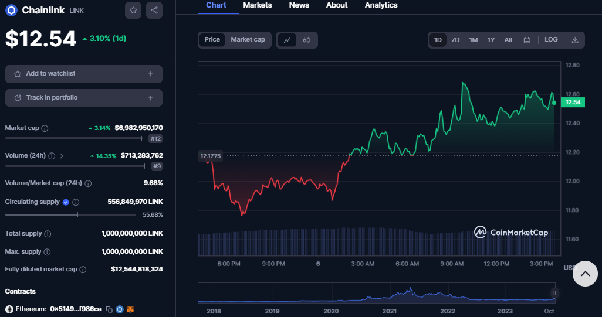Screen dimensions: 602x317
Task: Open the calendar date range picker
Action: tap(527, 40)
